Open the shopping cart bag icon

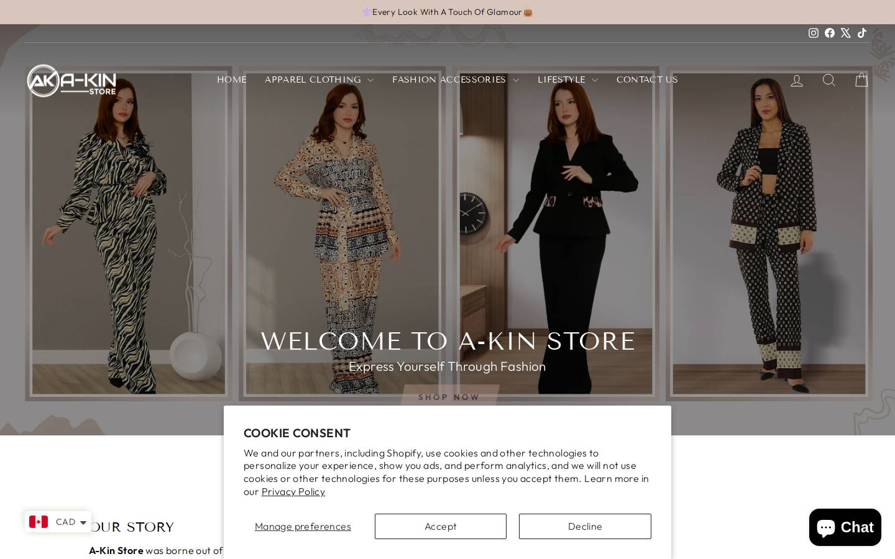point(861,80)
